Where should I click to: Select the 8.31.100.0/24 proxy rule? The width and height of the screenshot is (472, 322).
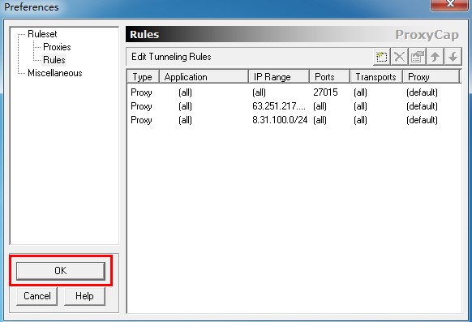[294, 120]
